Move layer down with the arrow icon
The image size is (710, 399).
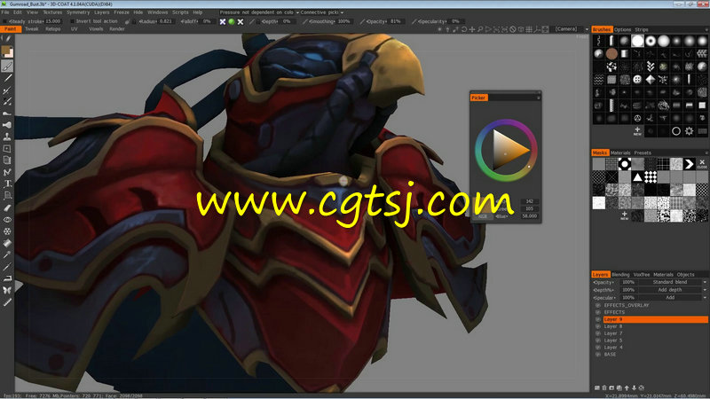(x=634, y=387)
